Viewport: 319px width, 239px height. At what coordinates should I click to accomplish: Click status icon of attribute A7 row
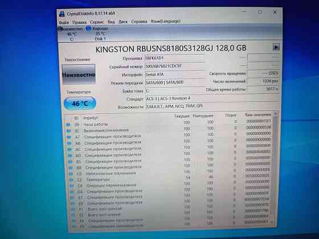69,137
